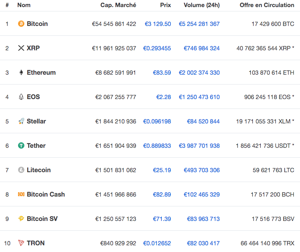Image resolution: width=300 pixels, height=252 pixels.
Task: Click the Bitcoin SV icon
Action: tap(21, 219)
